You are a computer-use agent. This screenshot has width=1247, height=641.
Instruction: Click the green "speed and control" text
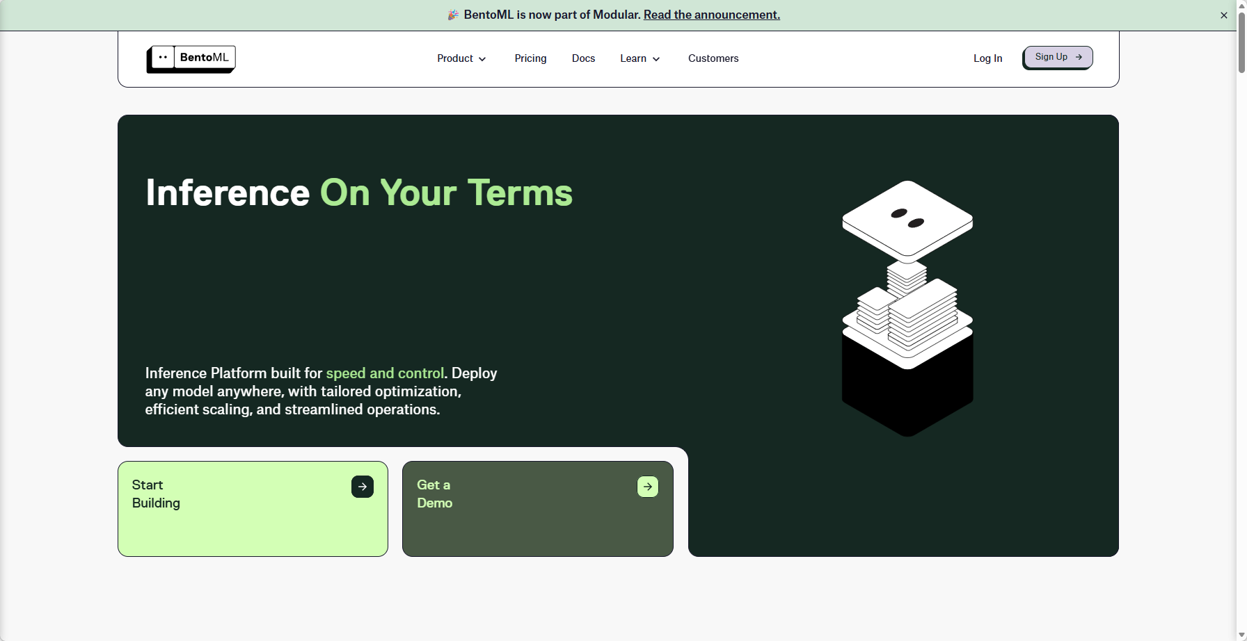pyautogui.click(x=385, y=373)
